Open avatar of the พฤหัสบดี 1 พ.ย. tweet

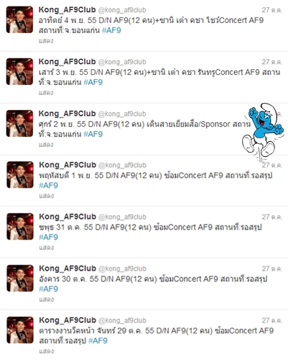(20, 175)
